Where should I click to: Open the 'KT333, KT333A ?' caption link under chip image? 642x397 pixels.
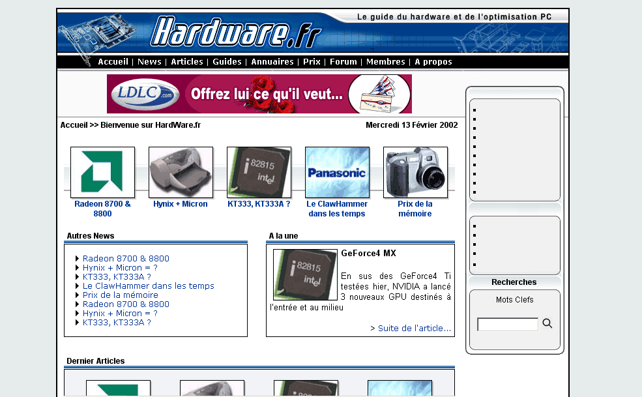tap(259, 203)
